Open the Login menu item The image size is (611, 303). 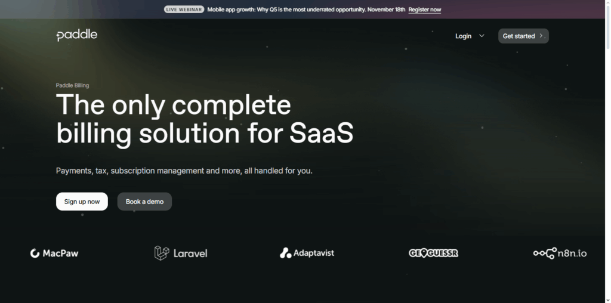463,36
